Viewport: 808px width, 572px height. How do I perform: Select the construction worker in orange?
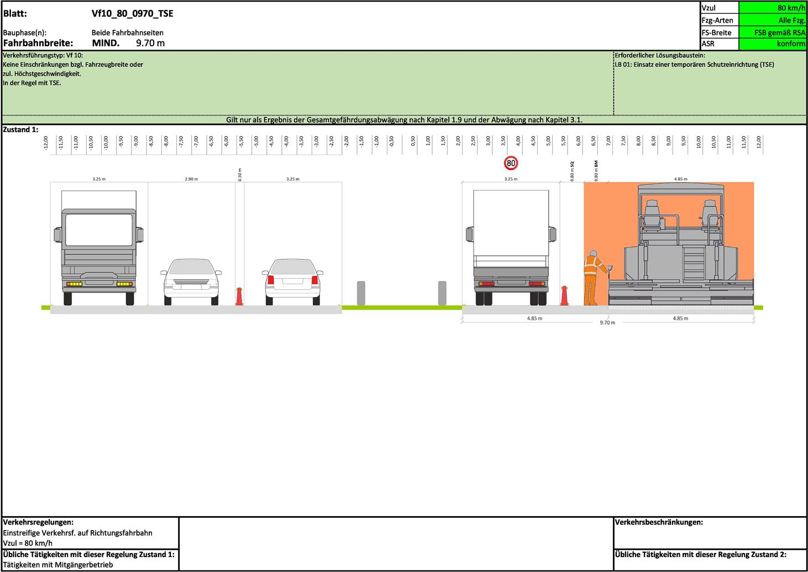point(592,277)
